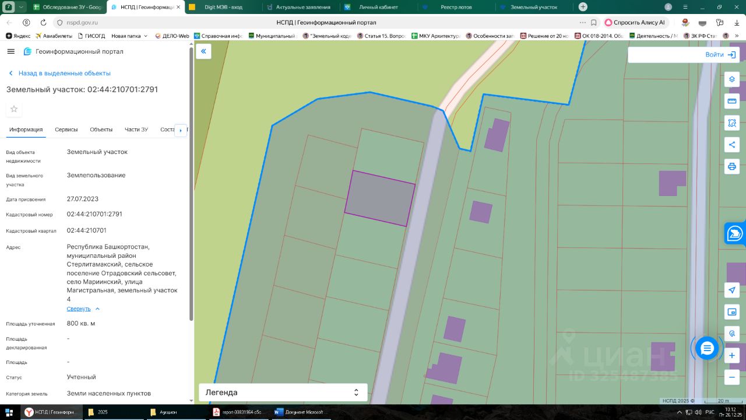Open Windows Start menu
Viewport: 746px width, 420px height.
9,412
